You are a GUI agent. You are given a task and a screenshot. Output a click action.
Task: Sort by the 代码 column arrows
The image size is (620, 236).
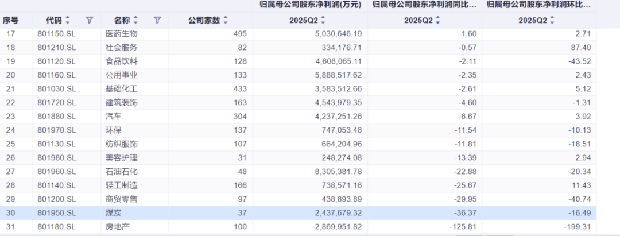point(68,20)
